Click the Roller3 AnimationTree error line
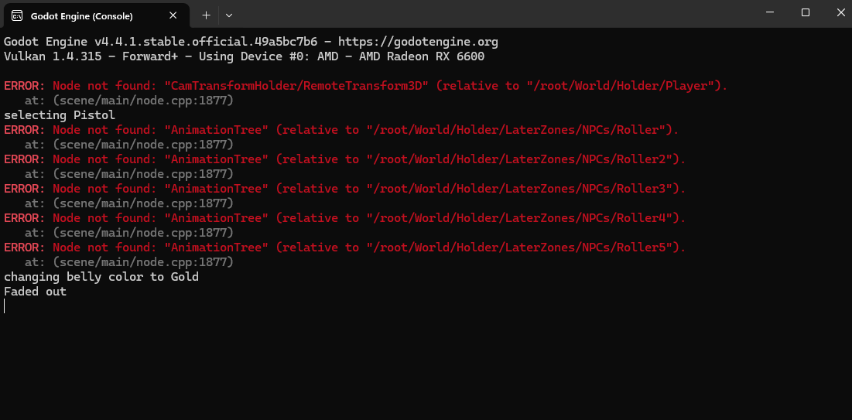This screenshot has height=420, width=852. click(x=345, y=189)
